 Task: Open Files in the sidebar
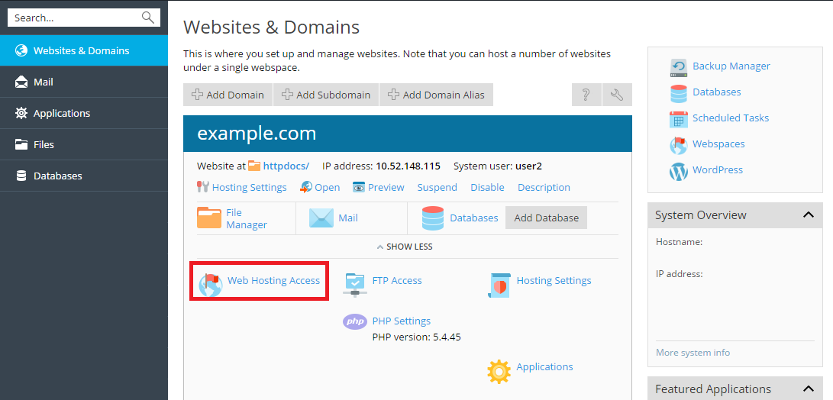(84, 144)
